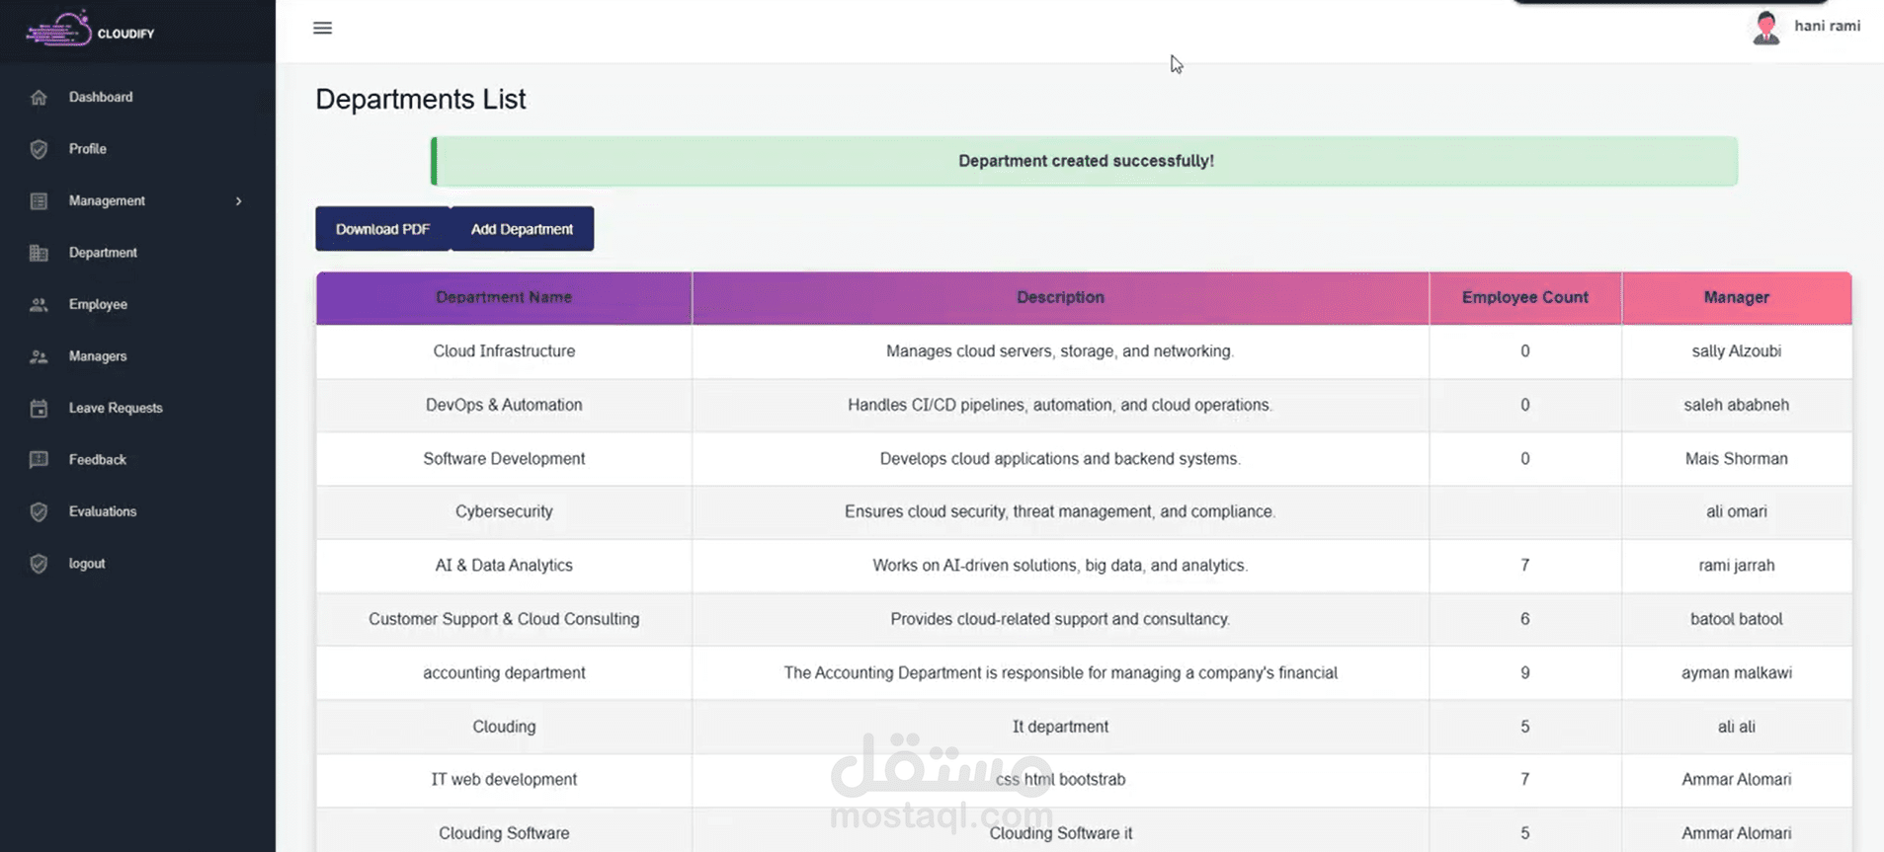The width and height of the screenshot is (1884, 852).
Task: Click the Feedback chat icon
Action: 39,460
